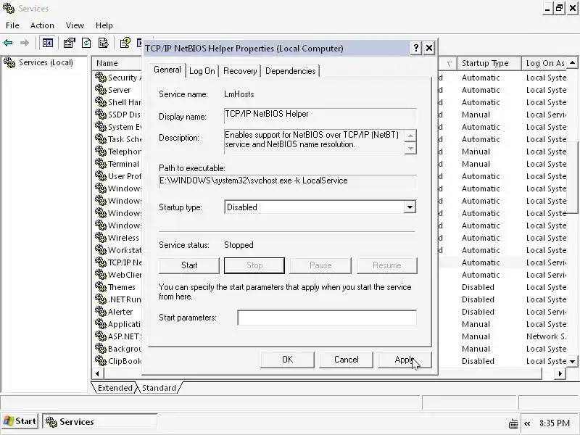Click the question mark help button in dialog title
This screenshot has height=435, width=580.
click(415, 48)
